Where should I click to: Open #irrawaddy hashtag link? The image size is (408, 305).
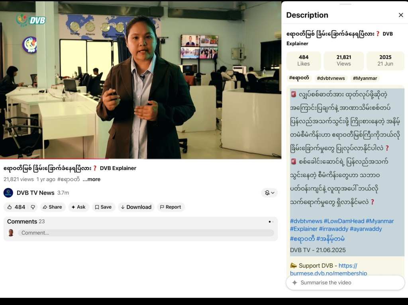tap(333, 229)
